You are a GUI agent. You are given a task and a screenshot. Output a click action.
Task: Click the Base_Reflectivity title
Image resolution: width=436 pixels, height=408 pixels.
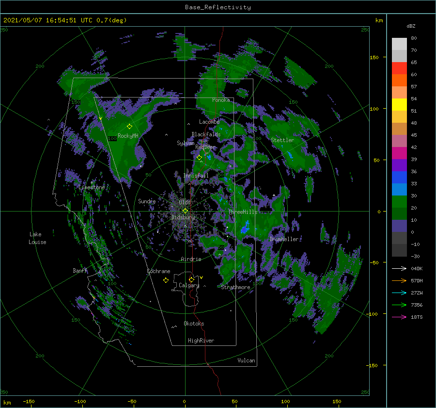218,7
